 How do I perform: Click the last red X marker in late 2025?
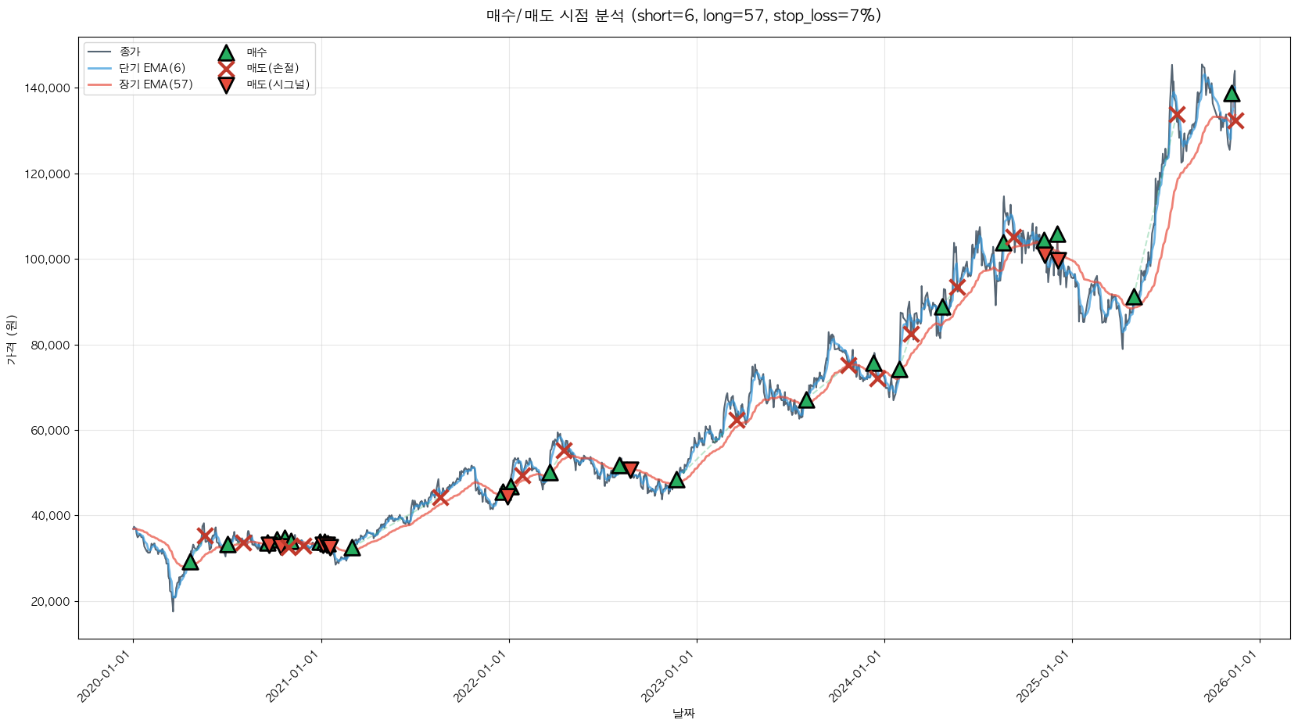pos(1235,120)
